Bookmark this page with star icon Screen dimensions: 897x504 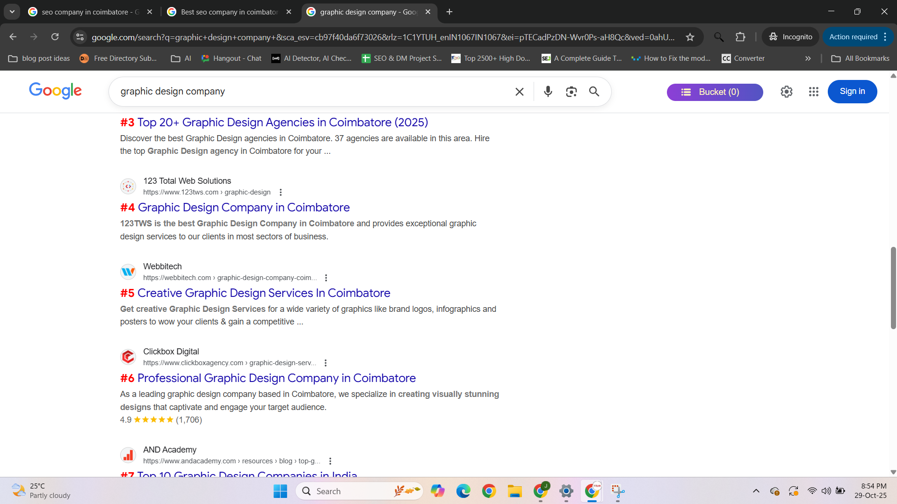(x=690, y=37)
